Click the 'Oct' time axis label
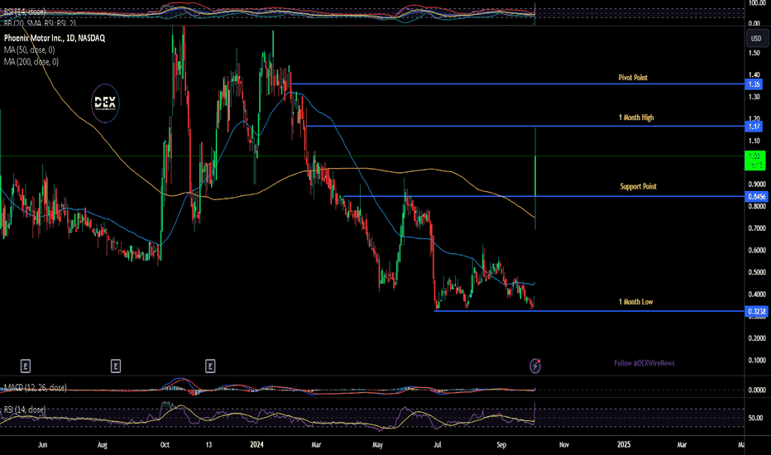 coord(165,445)
